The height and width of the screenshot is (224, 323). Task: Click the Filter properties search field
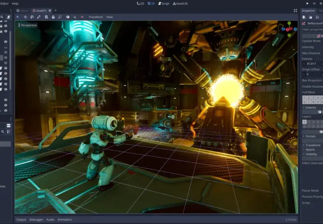312,30
